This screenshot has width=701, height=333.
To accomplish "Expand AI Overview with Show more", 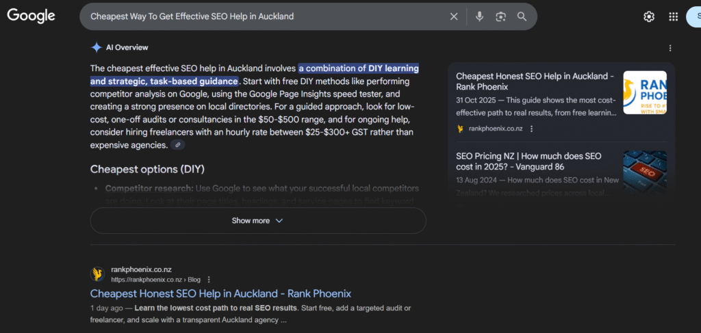I will tap(257, 221).
